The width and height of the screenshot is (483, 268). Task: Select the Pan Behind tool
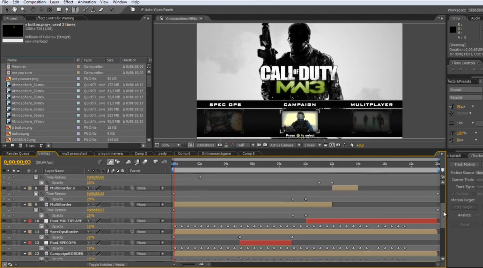click(x=49, y=10)
